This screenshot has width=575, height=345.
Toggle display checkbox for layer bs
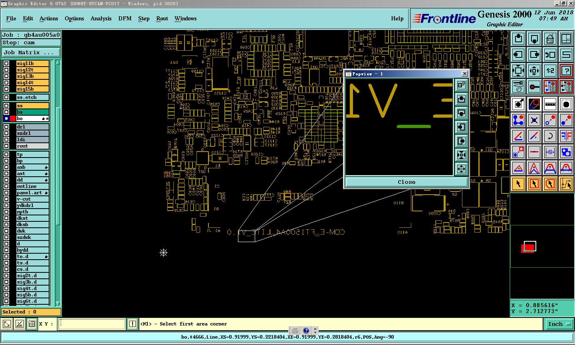pyautogui.click(x=6, y=112)
